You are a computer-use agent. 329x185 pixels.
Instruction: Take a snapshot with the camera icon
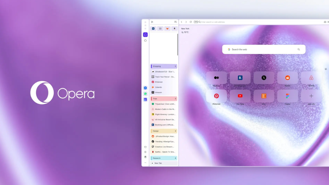(325, 22)
